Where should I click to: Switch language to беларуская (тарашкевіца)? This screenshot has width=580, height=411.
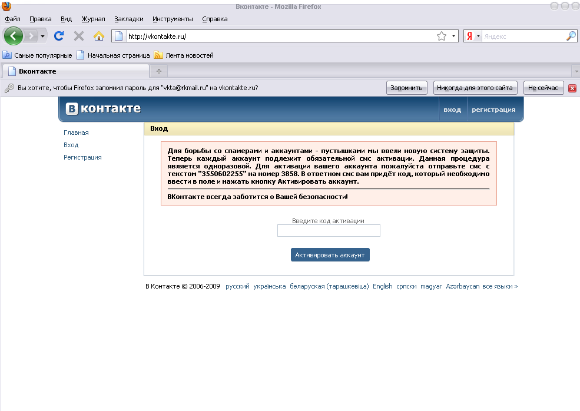coord(329,286)
